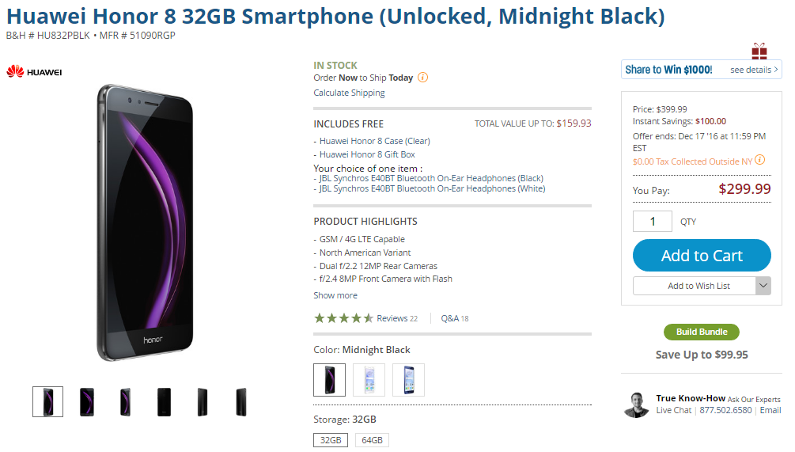
Task: Click the True Know-How expert avatar
Action: pyautogui.click(x=636, y=405)
